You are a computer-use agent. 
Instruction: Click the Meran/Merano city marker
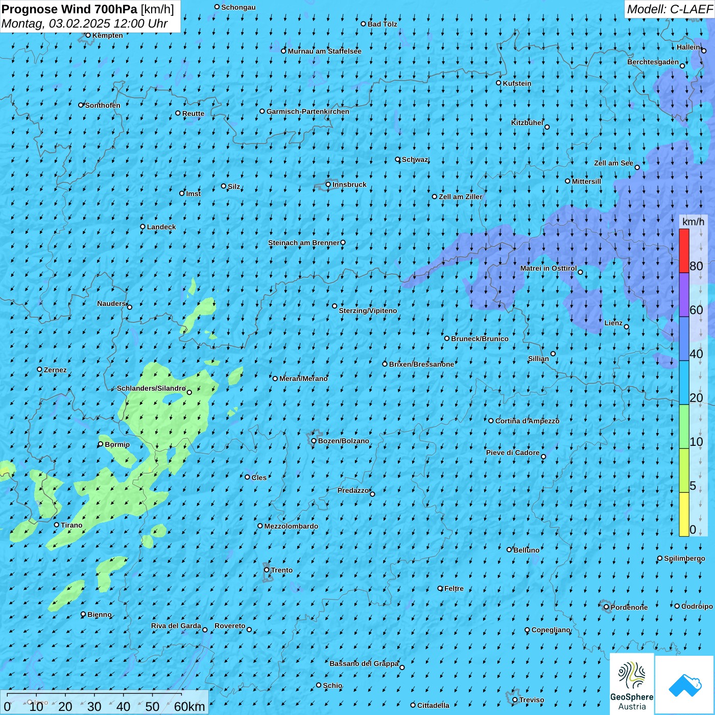click(275, 378)
